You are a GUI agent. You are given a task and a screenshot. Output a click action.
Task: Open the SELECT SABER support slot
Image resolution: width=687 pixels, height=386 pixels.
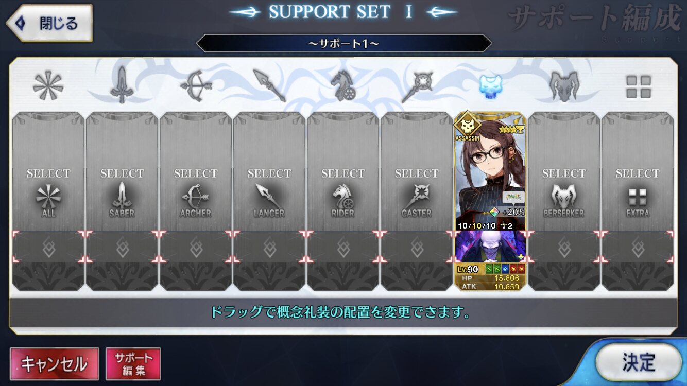122,172
